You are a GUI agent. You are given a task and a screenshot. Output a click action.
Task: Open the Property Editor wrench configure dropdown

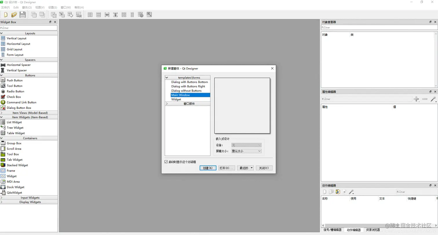coord(433,99)
